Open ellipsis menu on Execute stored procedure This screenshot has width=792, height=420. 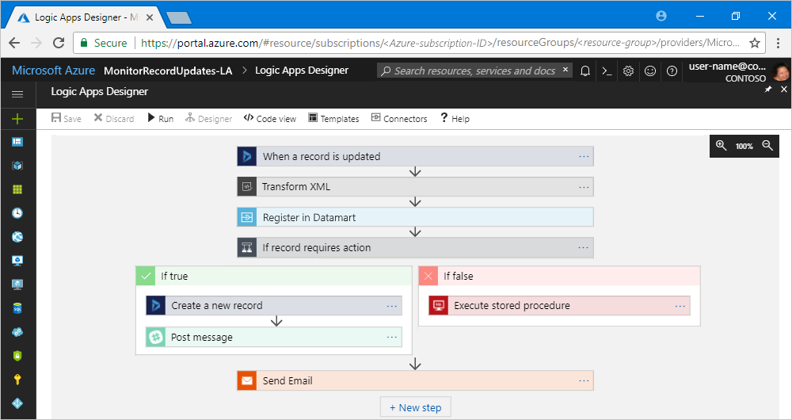[680, 306]
